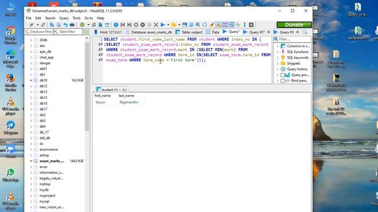This screenshot has width=378, height=212.
Task: Expand the ecommerce database node
Action: 31,150
